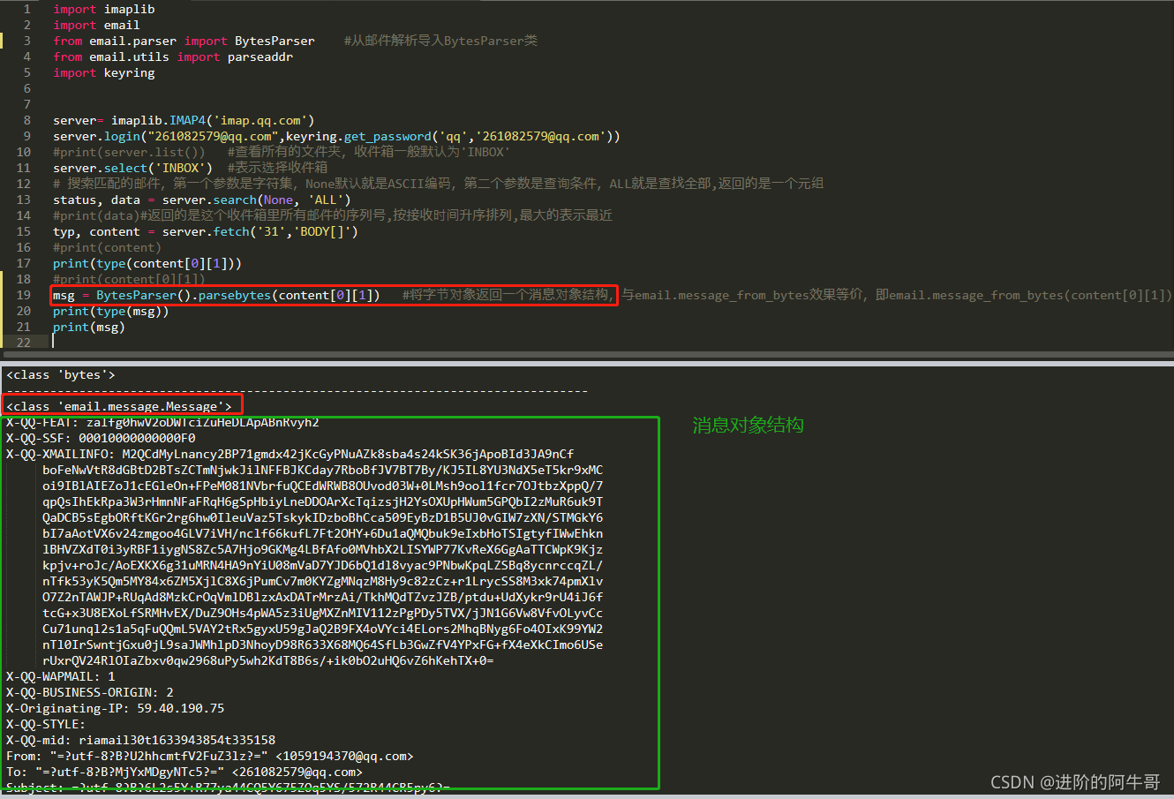This screenshot has height=799, width=1174.
Task: Click the server.search function call
Action: tap(220, 200)
